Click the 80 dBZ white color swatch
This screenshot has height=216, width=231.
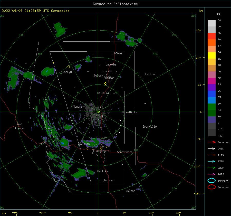click(211, 23)
